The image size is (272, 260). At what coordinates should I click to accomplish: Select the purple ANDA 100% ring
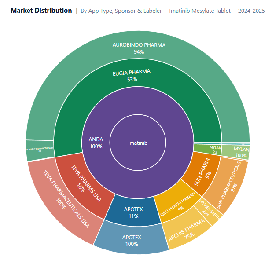[x=96, y=143]
